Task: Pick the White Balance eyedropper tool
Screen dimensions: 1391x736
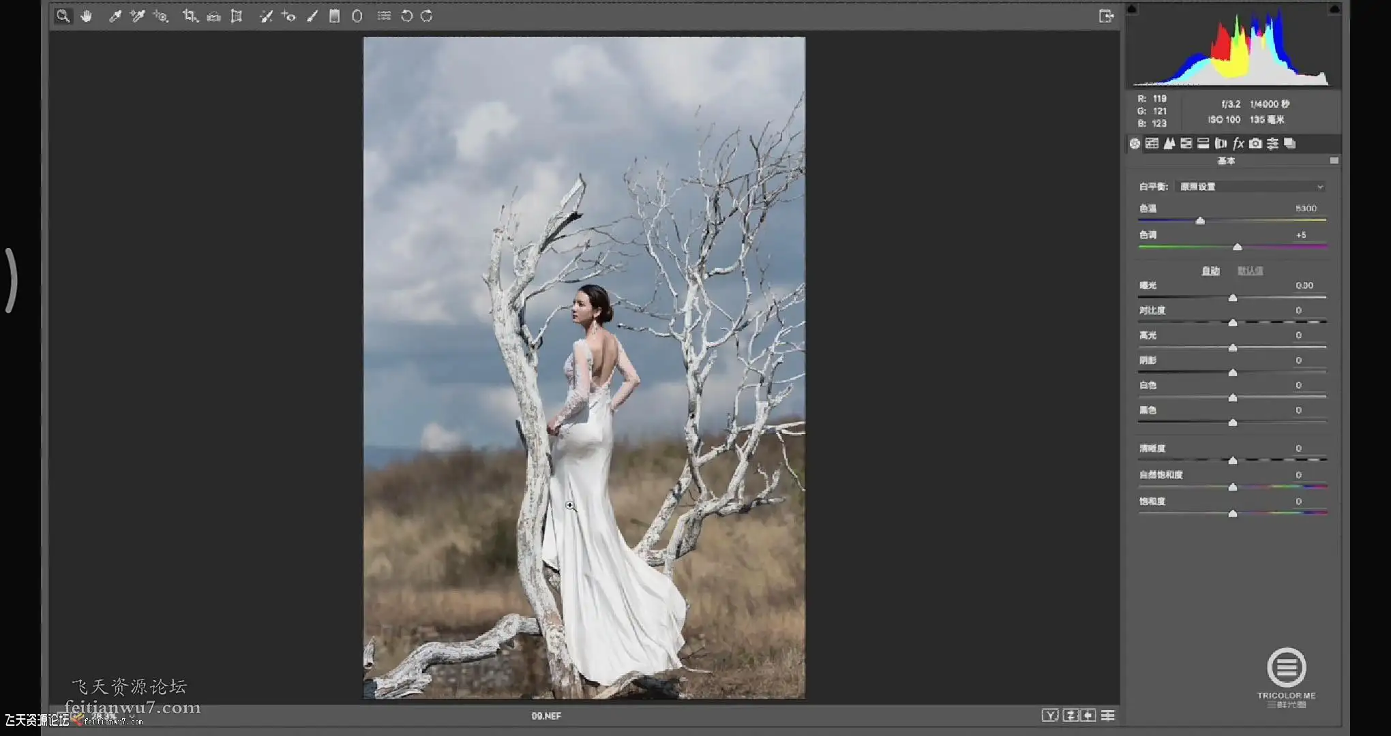Action: [x=115, y=16]
